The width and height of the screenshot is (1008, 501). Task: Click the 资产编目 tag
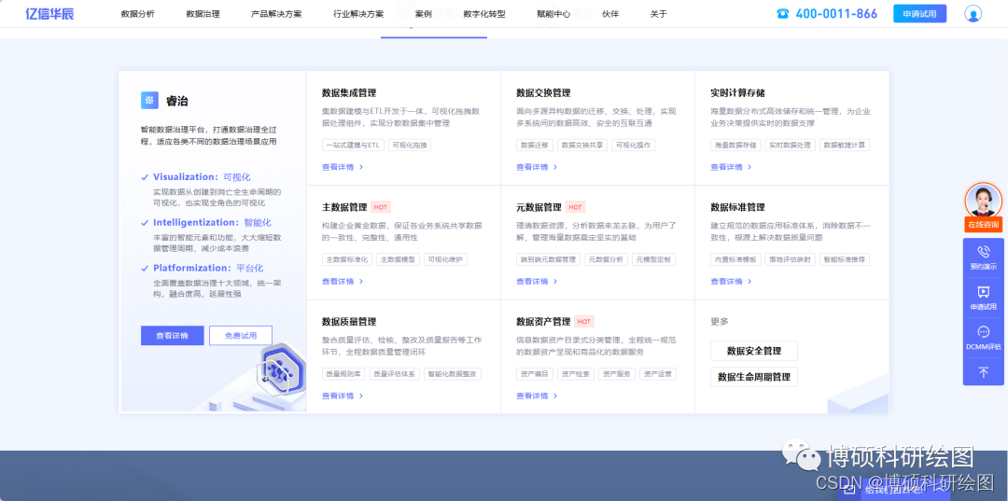pyautogui.click(x=535, y=374)
